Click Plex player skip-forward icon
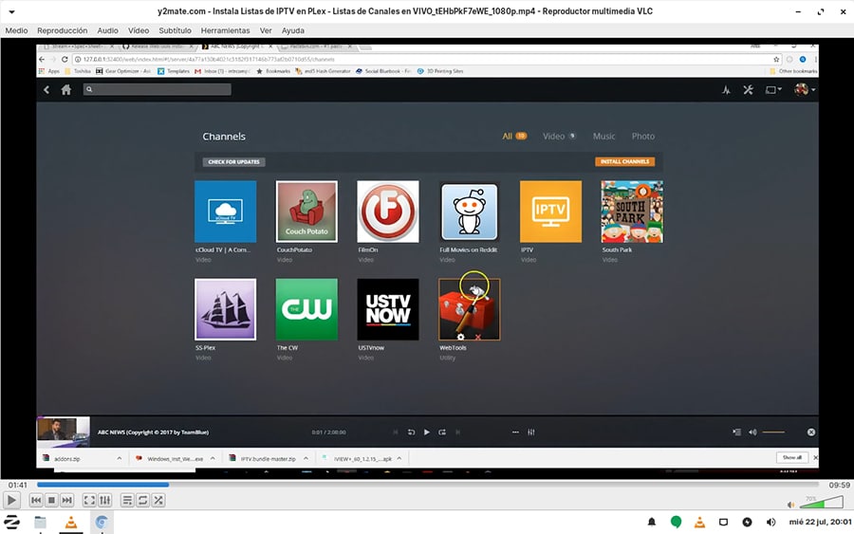This screenshot has height=534, width=854. [442, 433]
